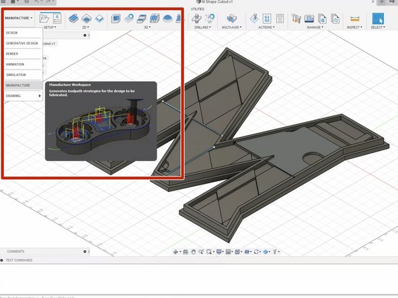Toggle the browser panel round button
The image size is (398, 298).
[x=85, y=35]
